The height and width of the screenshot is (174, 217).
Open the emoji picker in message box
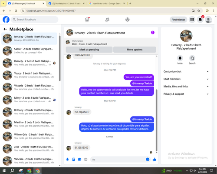tap(148, 160)
